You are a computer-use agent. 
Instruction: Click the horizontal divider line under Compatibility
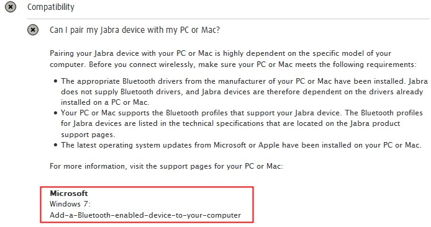tap(228, 19)
